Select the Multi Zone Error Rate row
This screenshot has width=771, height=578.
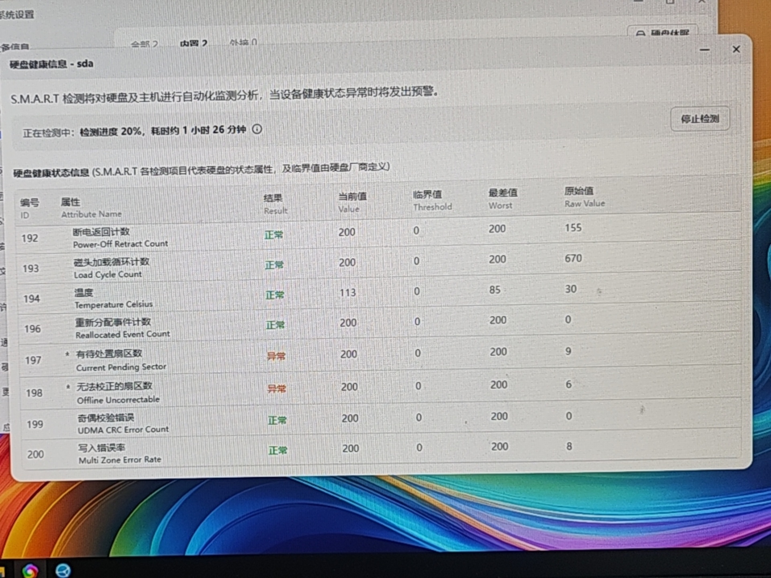coord(120,454)
